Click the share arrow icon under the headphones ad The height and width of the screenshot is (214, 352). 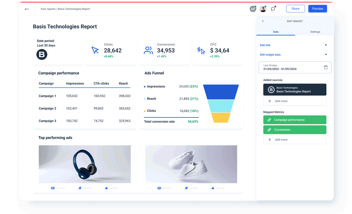[x=80, y=188]
